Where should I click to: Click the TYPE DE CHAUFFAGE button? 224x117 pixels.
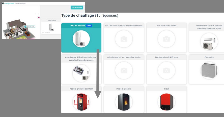click(x=77, y=8)
